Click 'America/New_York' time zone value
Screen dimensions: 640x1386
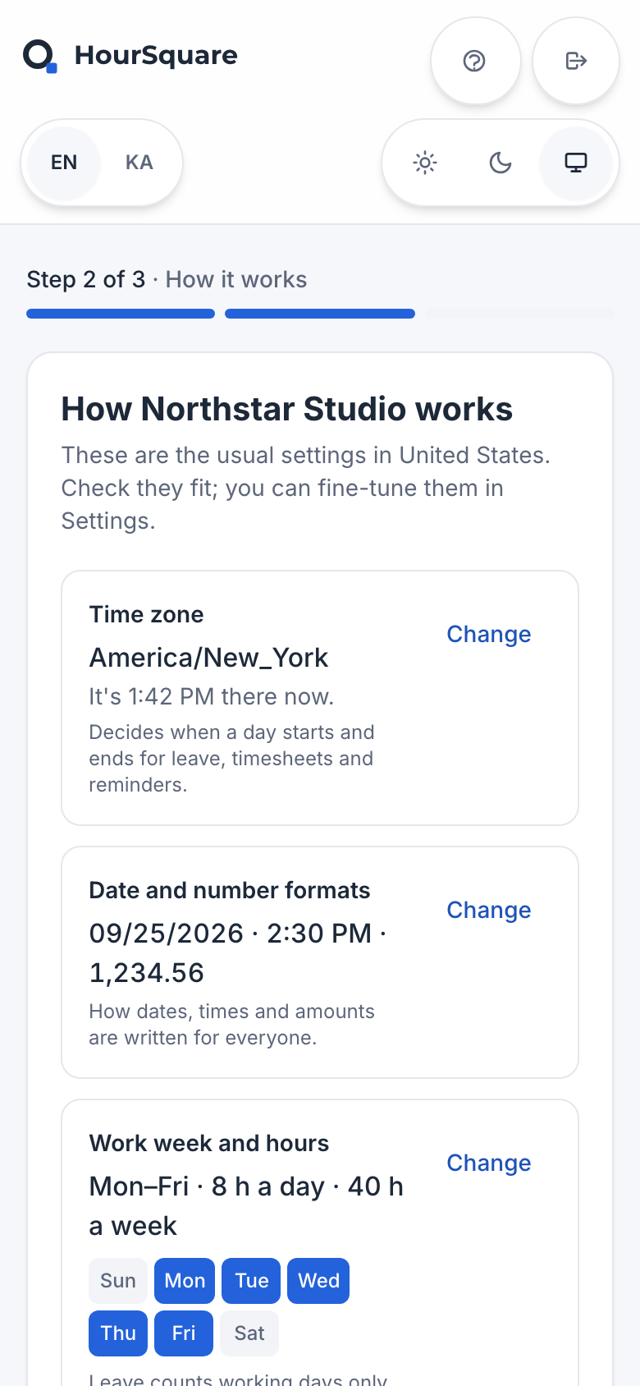click(208, 658)
